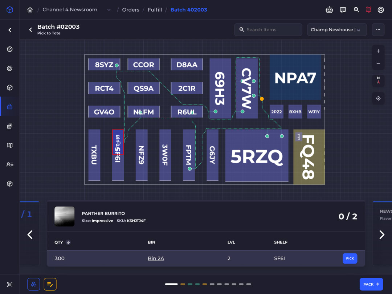Click in the Search Items field
The width and height of the screenshot is (392, 294).
268,29
